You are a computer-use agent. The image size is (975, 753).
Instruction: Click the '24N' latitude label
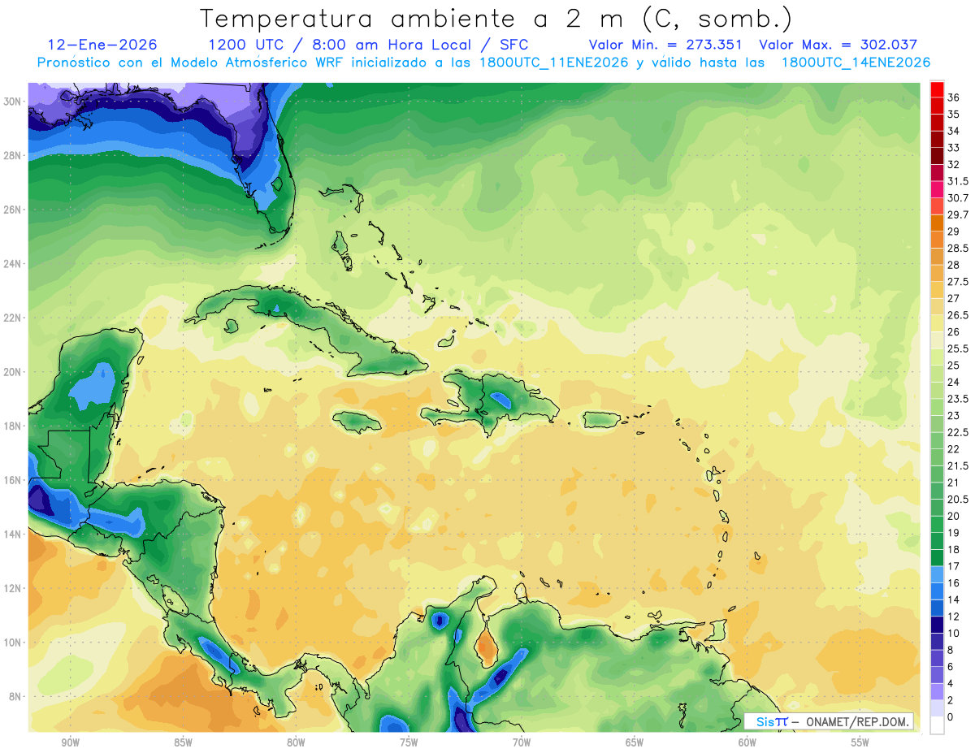pyautogui.click(x=12, y=264)
